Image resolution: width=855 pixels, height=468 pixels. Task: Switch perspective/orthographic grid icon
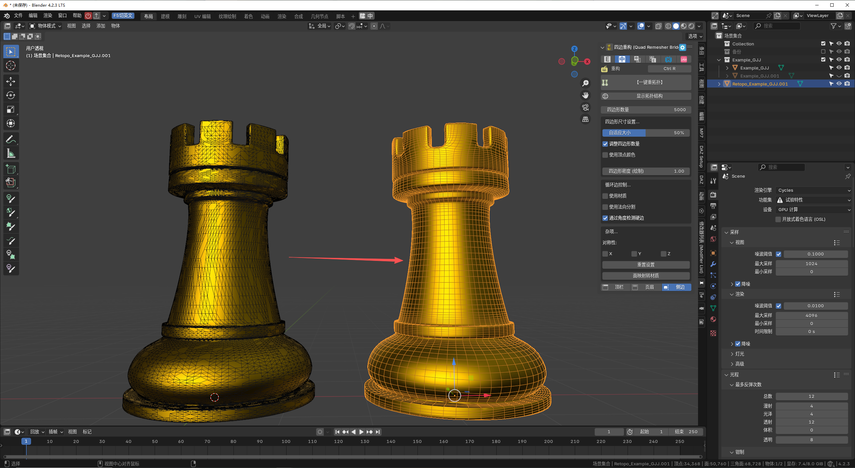tap(585, 119)
